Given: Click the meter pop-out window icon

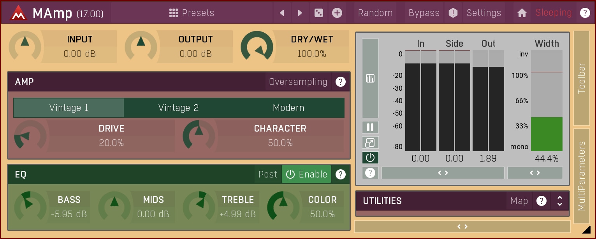Looking at the screenshot, I should click(370, 142).
